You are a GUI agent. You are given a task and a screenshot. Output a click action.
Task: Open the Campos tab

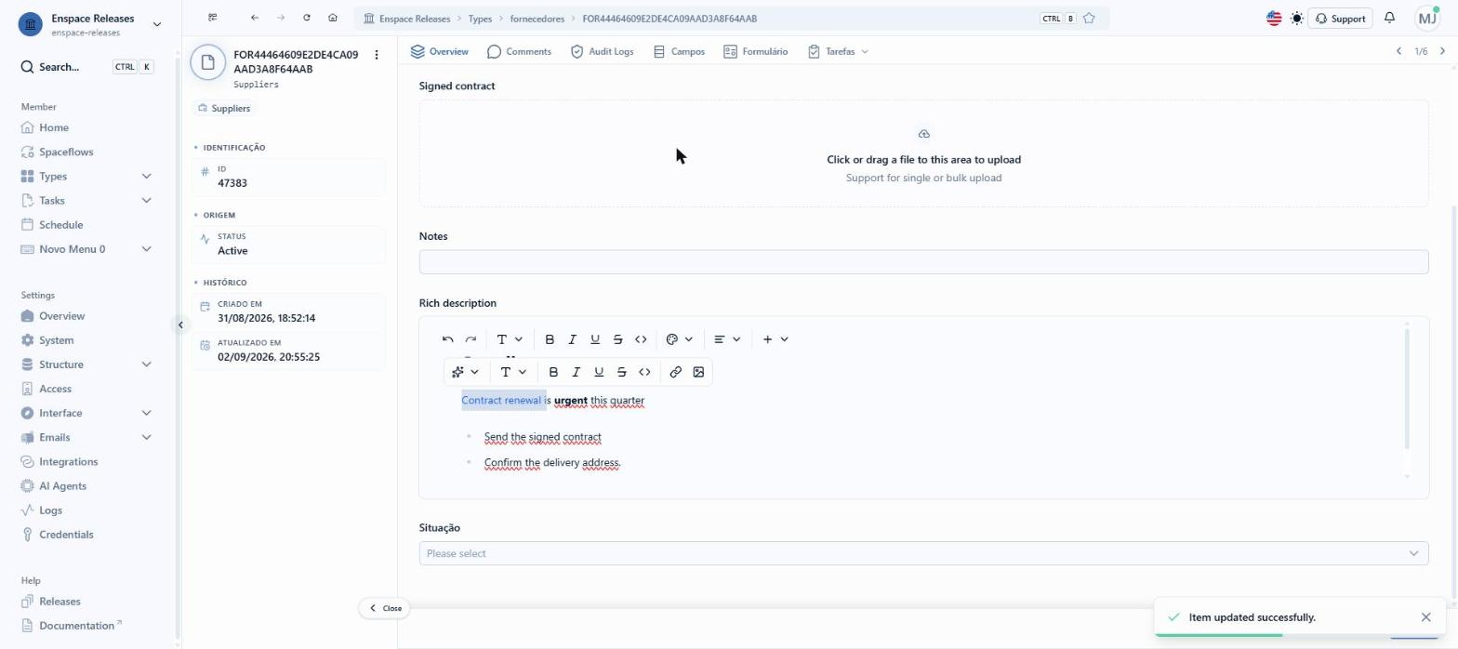(x=679, y=51)
